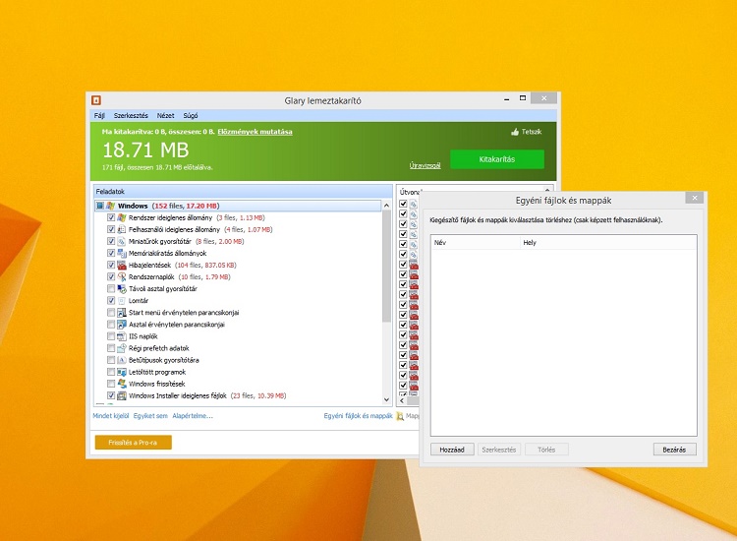Click the green Kitakarítás button
Image resolution: width=737 pixels, height=541 pixels.
(497, 159)
